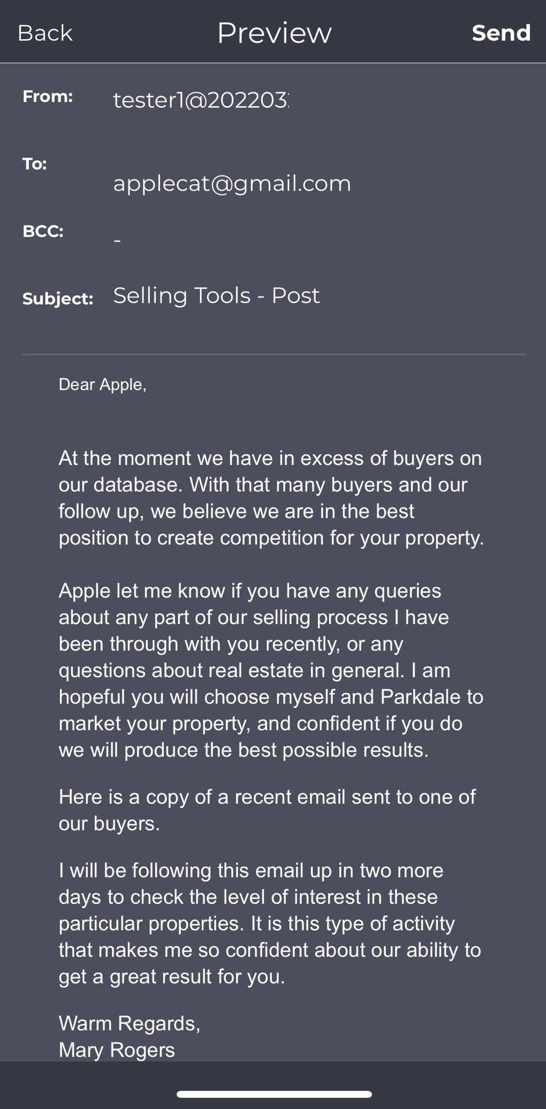The width and height of the screenshot is (546, 1109).
Task: Tap the iOS home indicator bar
Action: pyautogui.click(x=274, y=1094)
